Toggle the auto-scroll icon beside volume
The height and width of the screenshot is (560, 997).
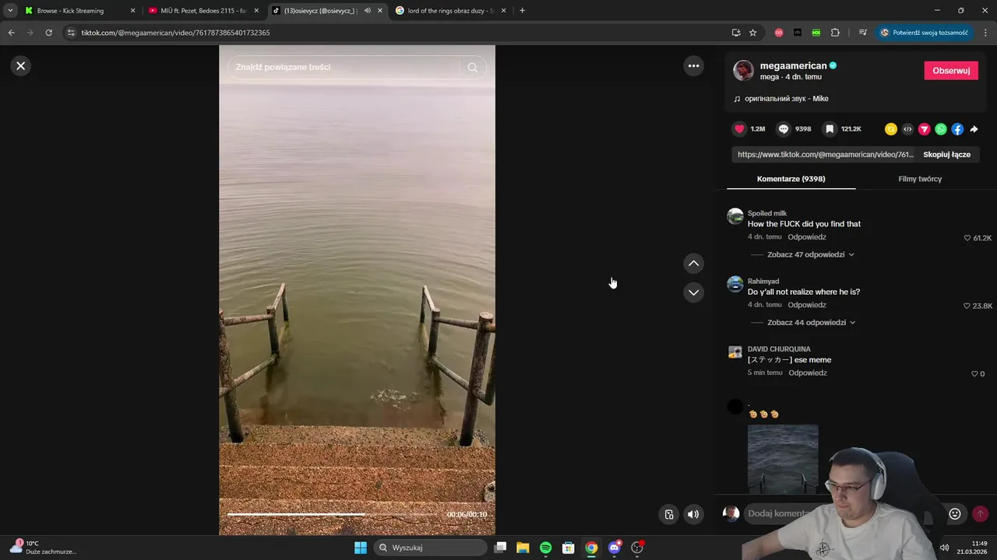pos(668,514)
